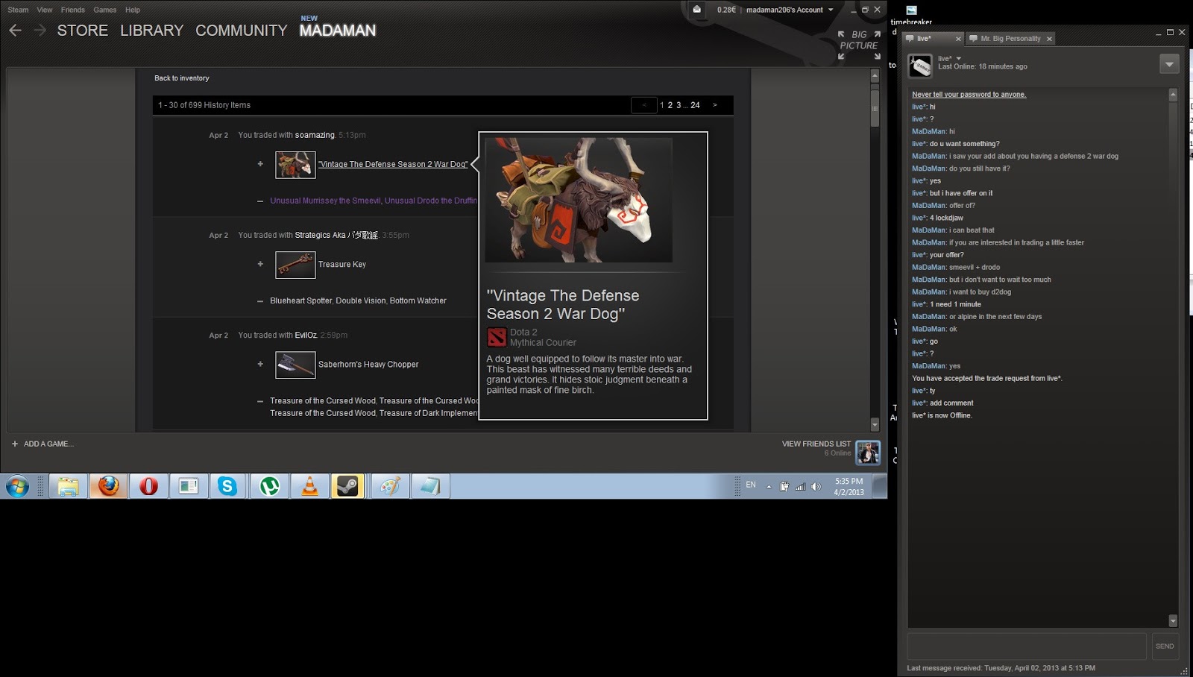
Task: Close the Mr. Big Personality chat tab
Action: 1049,39
